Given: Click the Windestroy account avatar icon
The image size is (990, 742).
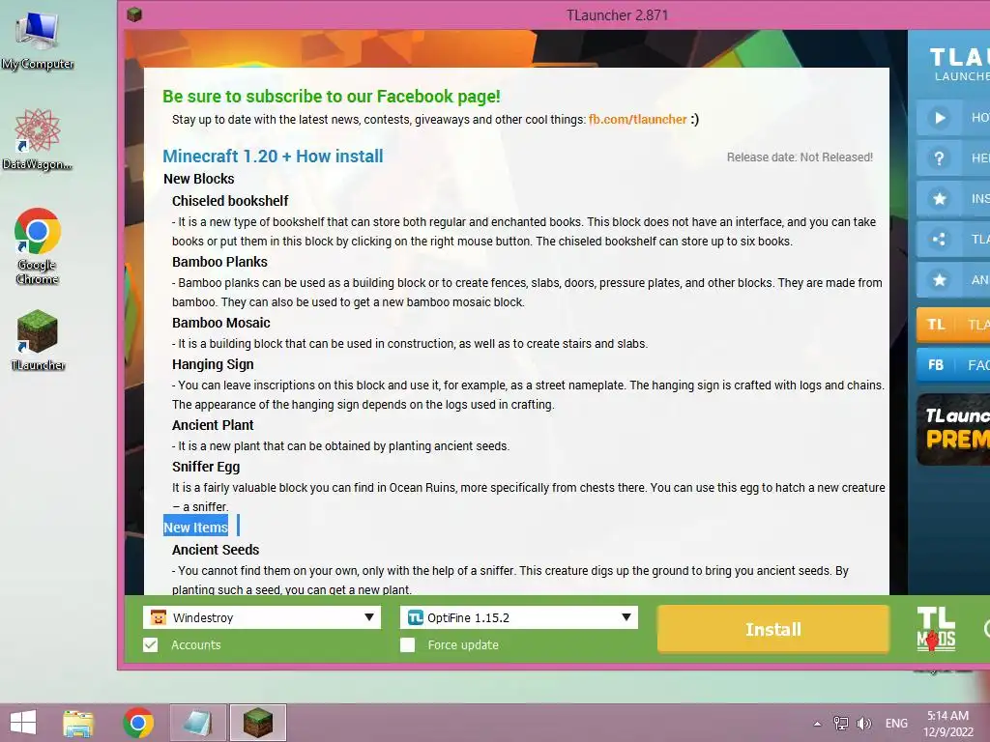Looking at the screenshot, I should 158,617.
